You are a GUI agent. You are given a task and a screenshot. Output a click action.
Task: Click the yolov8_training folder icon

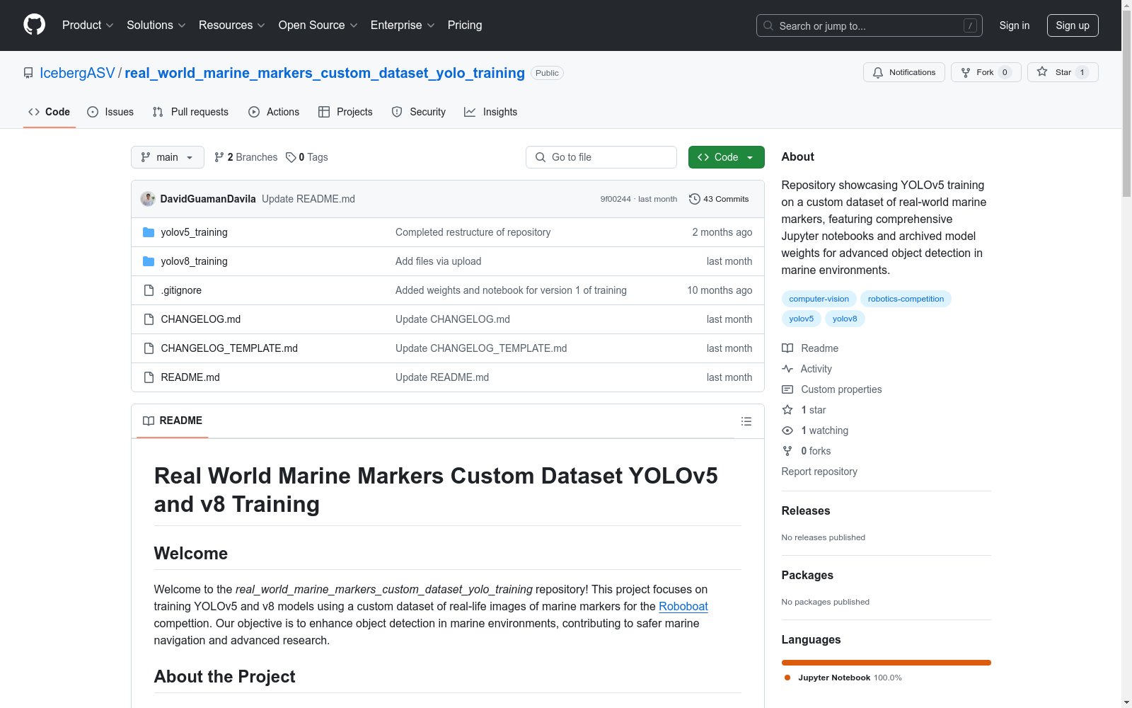149,261
